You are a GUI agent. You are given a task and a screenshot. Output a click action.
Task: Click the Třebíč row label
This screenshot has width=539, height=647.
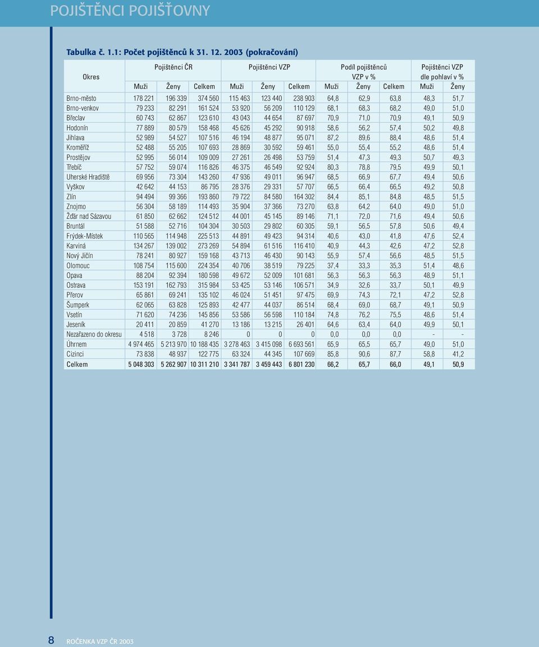tap(74, 167)
